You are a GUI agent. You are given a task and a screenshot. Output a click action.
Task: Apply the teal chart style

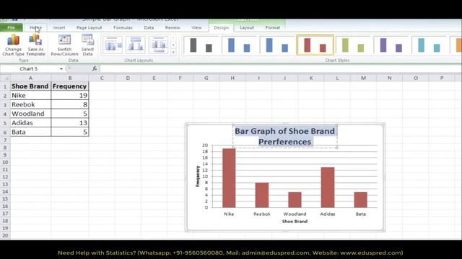click(x=429, y=45)
